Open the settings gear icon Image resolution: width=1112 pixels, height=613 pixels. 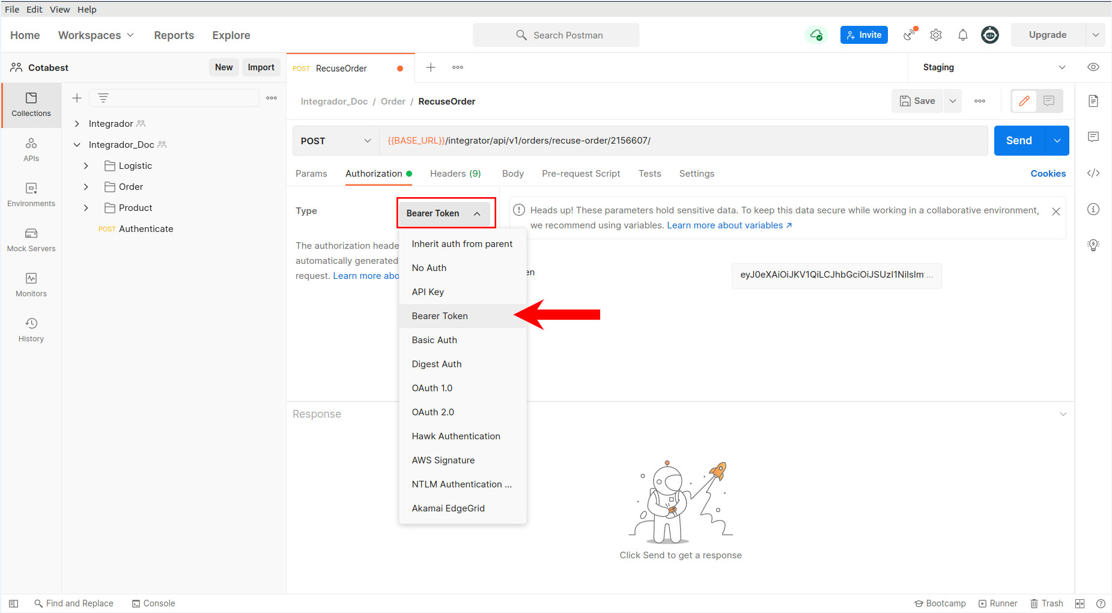coord(936,35)
